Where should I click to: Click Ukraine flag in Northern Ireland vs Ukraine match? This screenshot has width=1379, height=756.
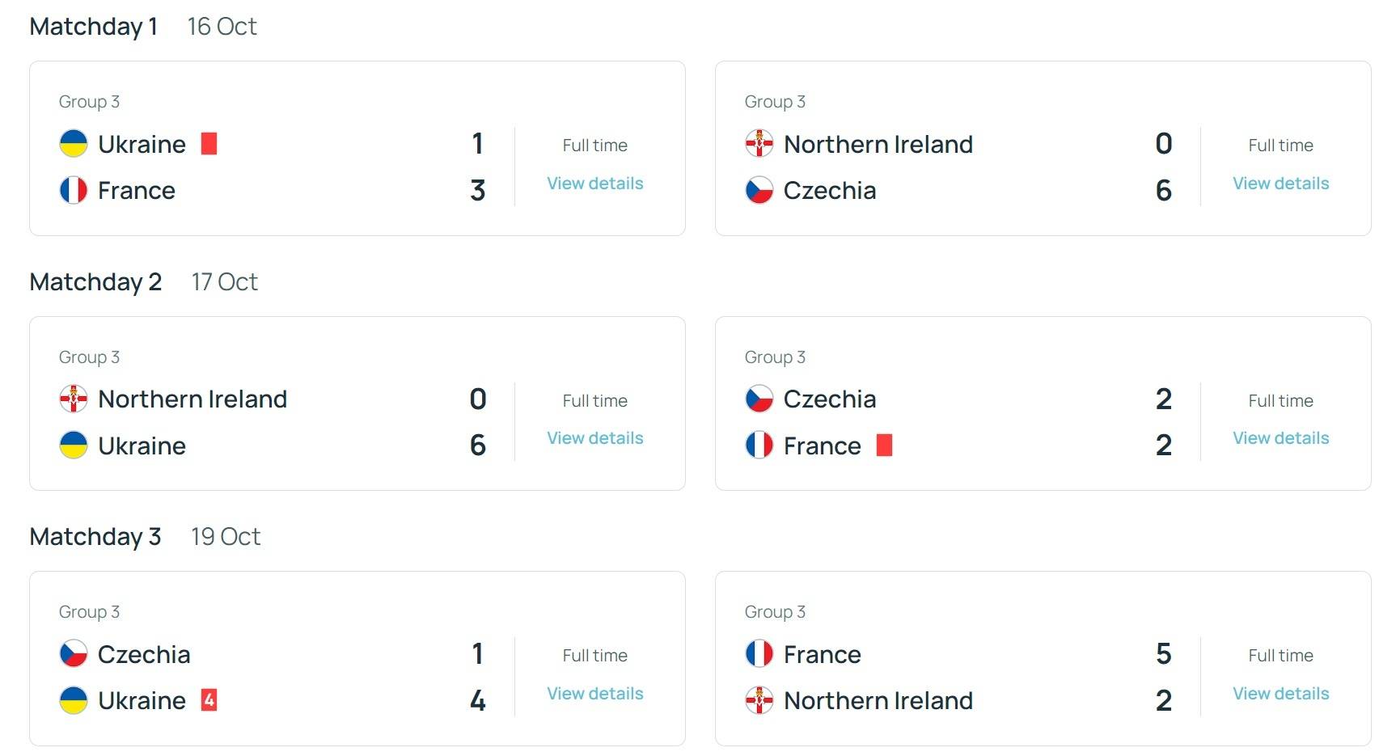74,446
